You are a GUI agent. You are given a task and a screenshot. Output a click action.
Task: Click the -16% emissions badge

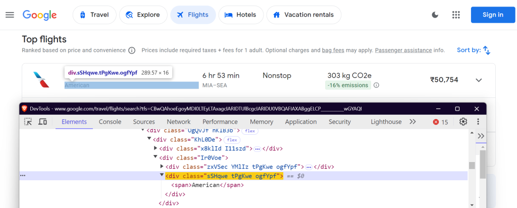348,85
